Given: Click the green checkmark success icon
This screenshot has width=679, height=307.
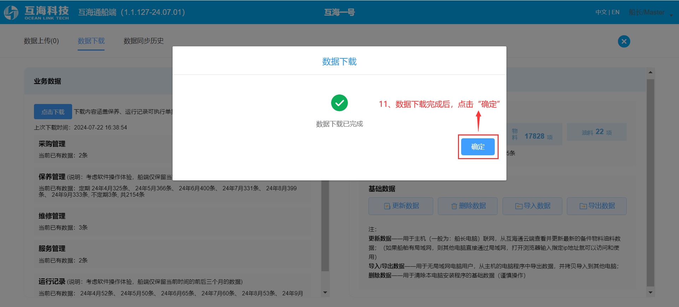Looking at the screenshot, I should (339, 103).
